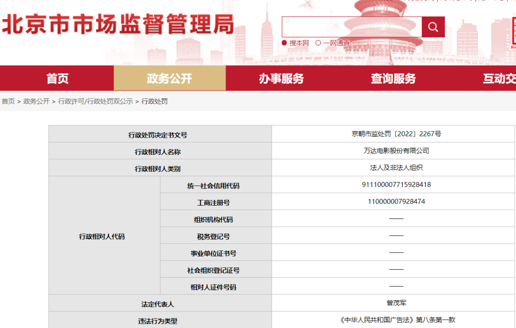This screenshot has width=516, height=328.
Task: Click the 相对人证件号码 label cell
Action: pyautogui.click(x=216, y=286)
